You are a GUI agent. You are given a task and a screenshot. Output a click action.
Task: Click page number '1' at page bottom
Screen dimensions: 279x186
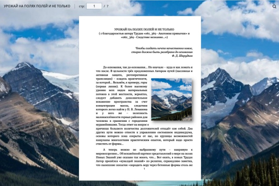144,168
